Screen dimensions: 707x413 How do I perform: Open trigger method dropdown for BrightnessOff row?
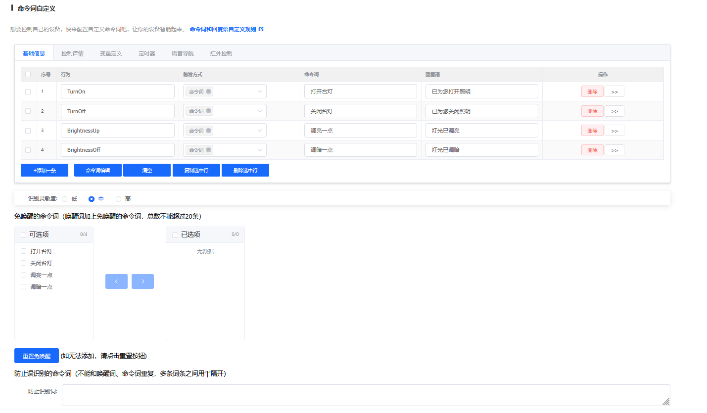tap(260, 150)
